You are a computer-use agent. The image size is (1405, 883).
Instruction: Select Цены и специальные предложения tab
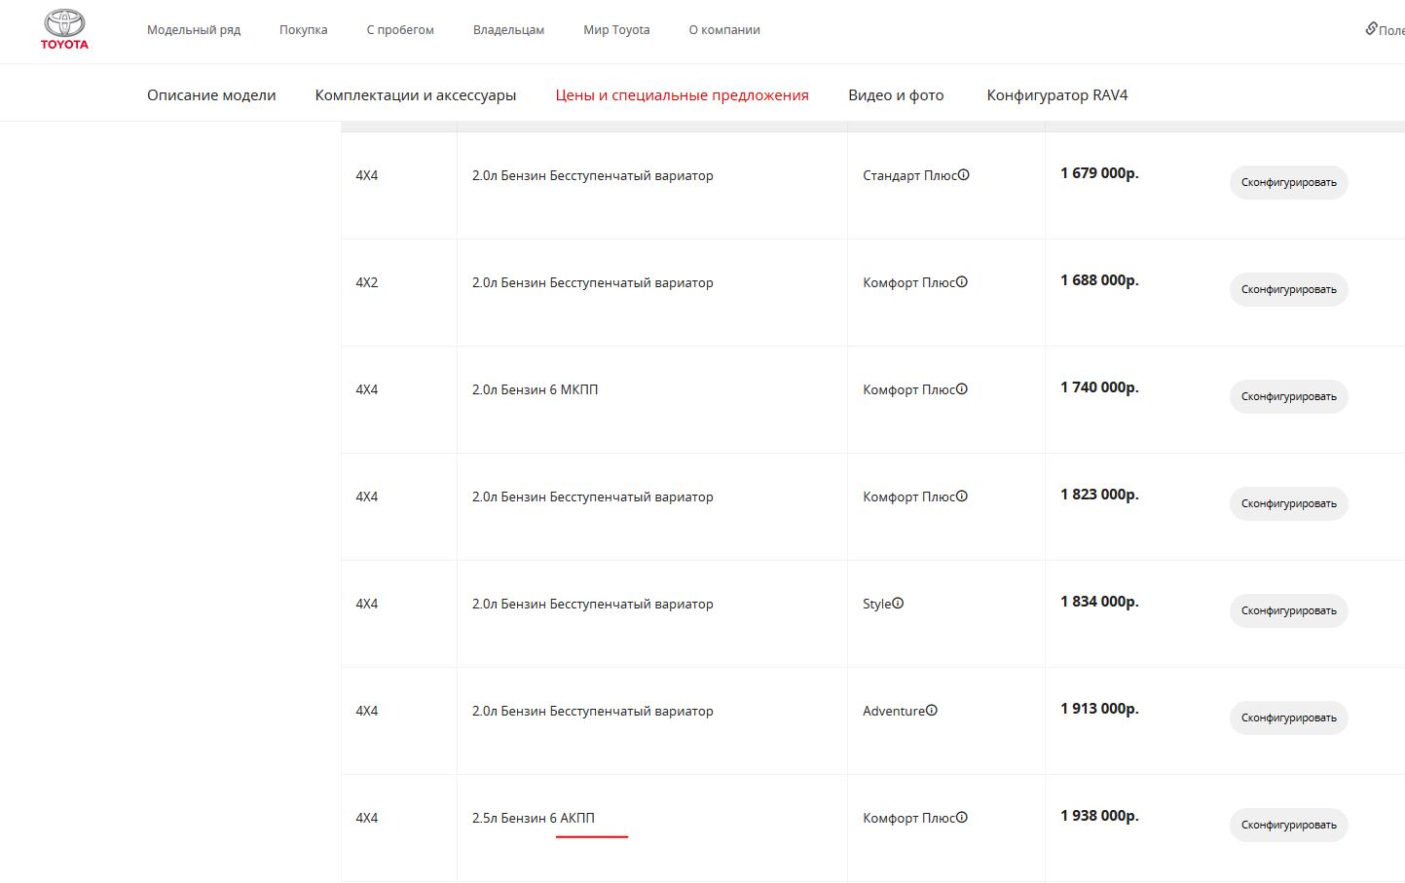(x=682, y=95)
